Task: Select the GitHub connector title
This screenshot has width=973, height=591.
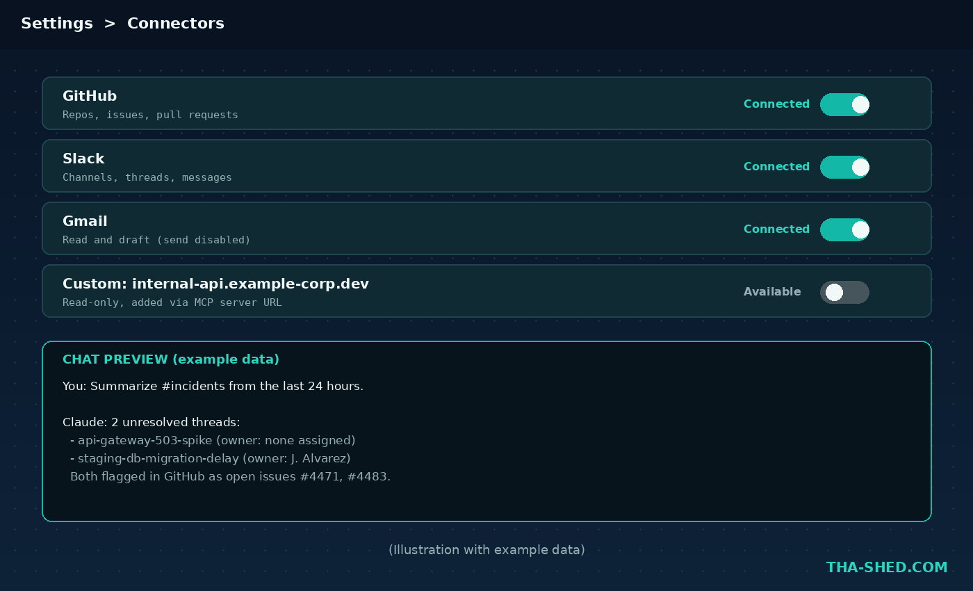Action: coord(90,96)
